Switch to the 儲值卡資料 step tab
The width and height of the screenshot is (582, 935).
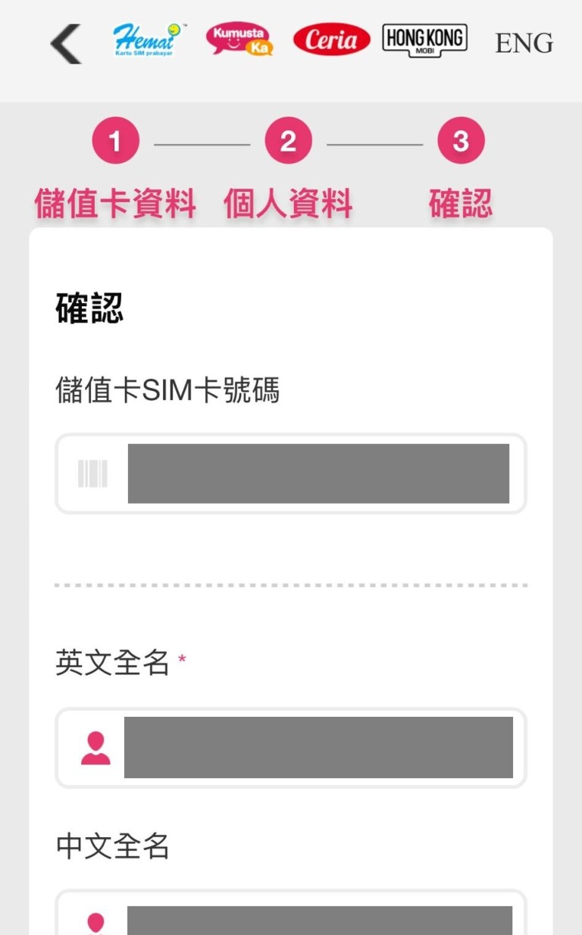coord(115,202)
